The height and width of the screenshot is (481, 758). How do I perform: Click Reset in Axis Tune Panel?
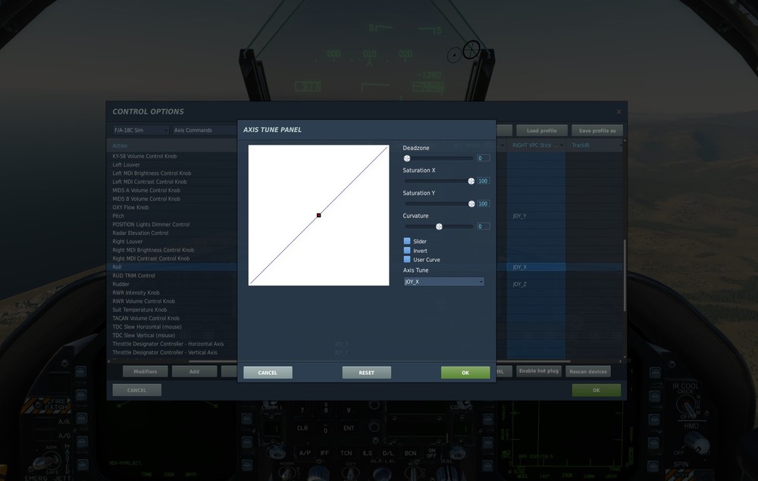[366, 373]
